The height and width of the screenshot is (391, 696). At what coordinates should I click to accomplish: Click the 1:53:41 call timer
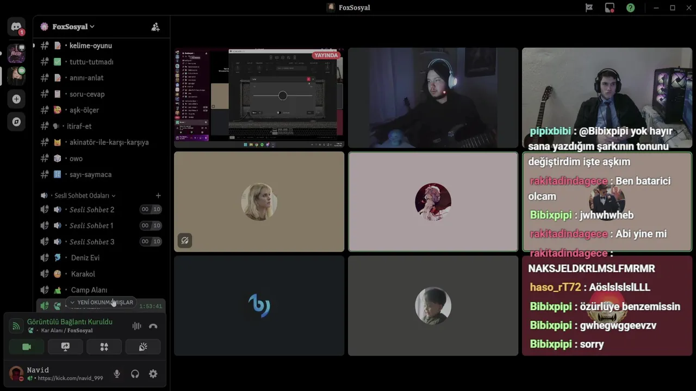pos(151,306)
